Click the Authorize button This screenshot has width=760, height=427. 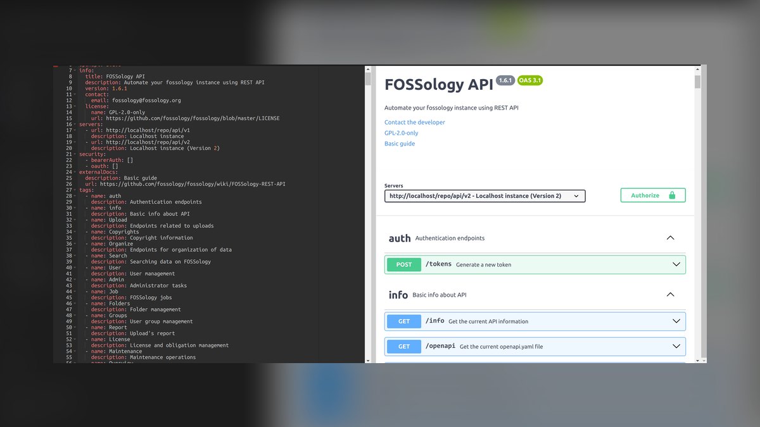[653, 195]
